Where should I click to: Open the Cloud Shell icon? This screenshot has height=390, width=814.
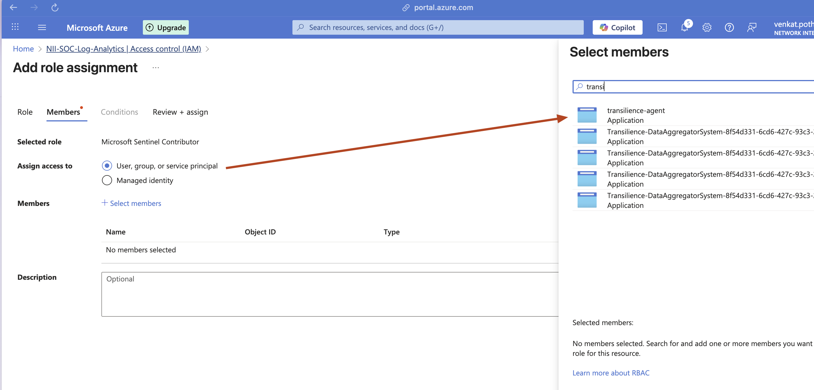point(662,27)
